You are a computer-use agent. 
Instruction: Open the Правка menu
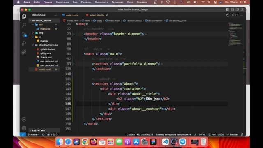tap(48, 2)
